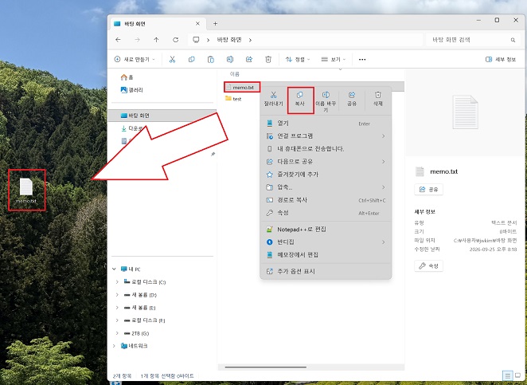Click the chevron after 바탕 화면 in the address bar
Screen dimensions: 527x385
pyautogui.click(x=250, y=40)
